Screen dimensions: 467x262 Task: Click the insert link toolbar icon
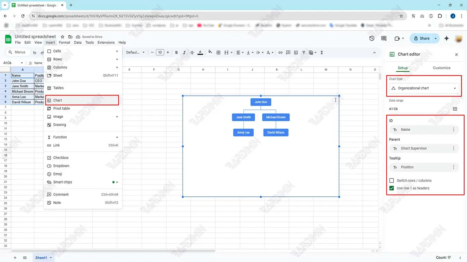[280, 53]
